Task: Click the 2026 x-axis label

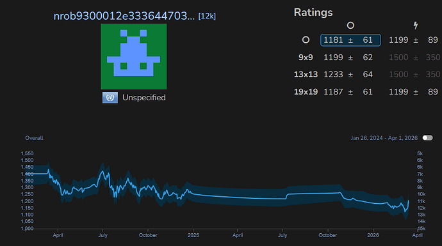Action: coord(373,235)
